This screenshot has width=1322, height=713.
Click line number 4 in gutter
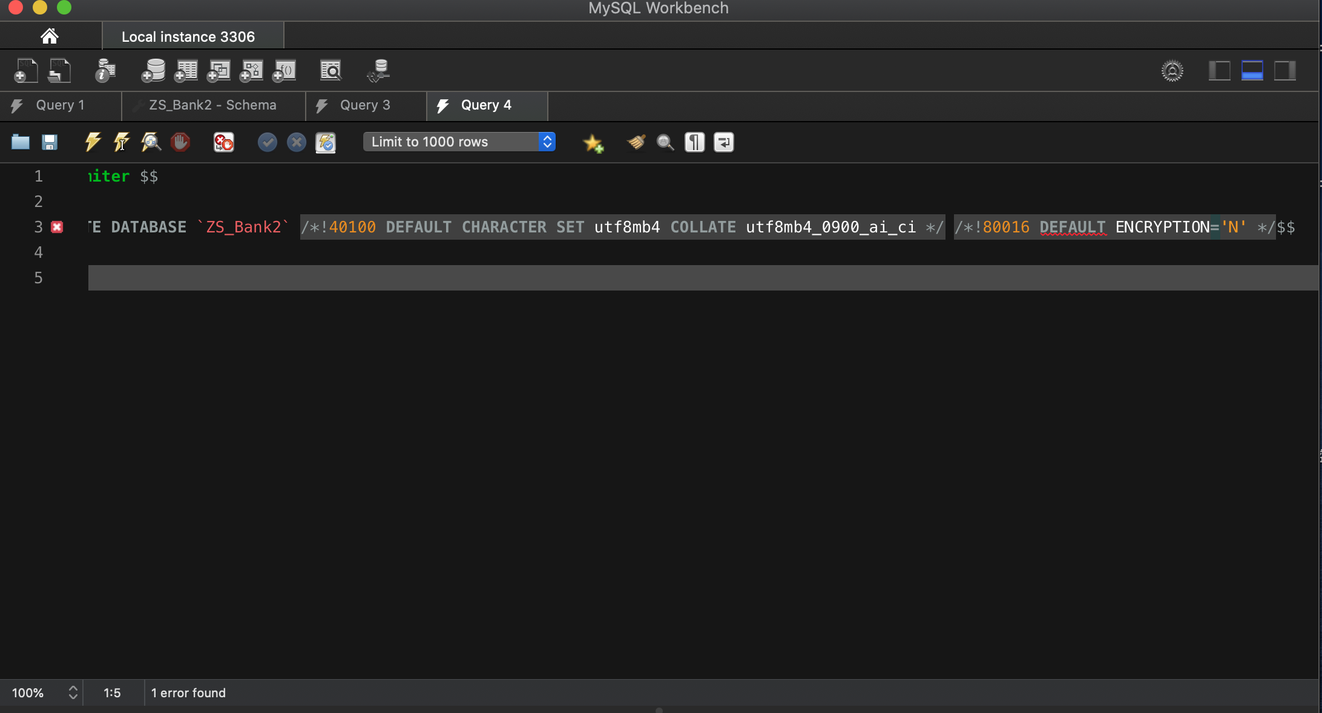click(x=39, y=252)
